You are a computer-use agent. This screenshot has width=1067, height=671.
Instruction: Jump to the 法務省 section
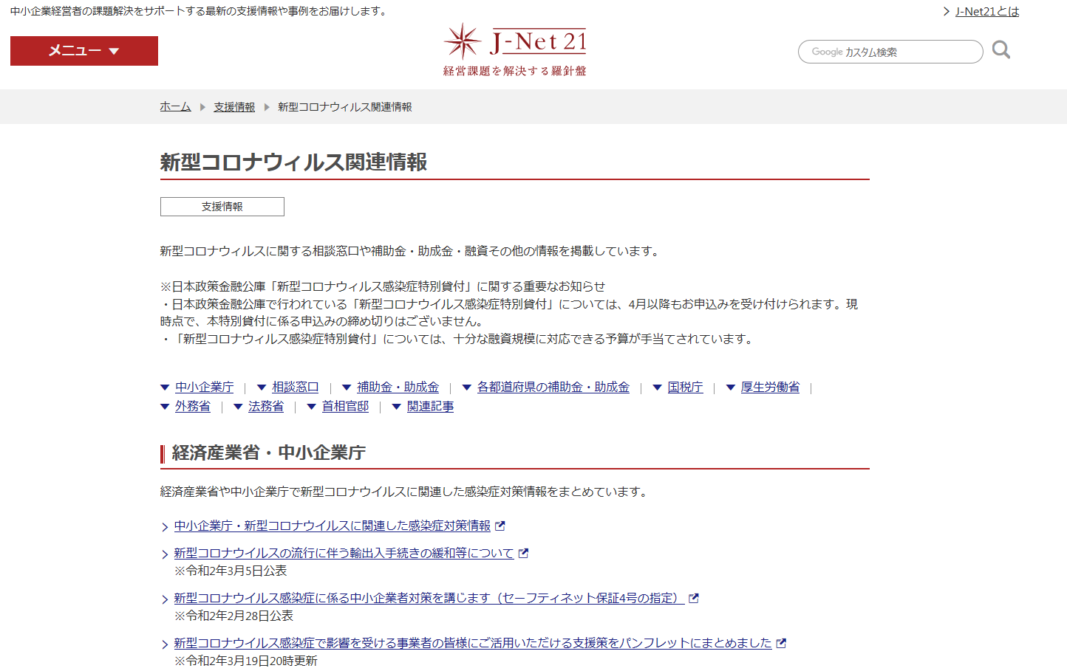tap(265, 406)
